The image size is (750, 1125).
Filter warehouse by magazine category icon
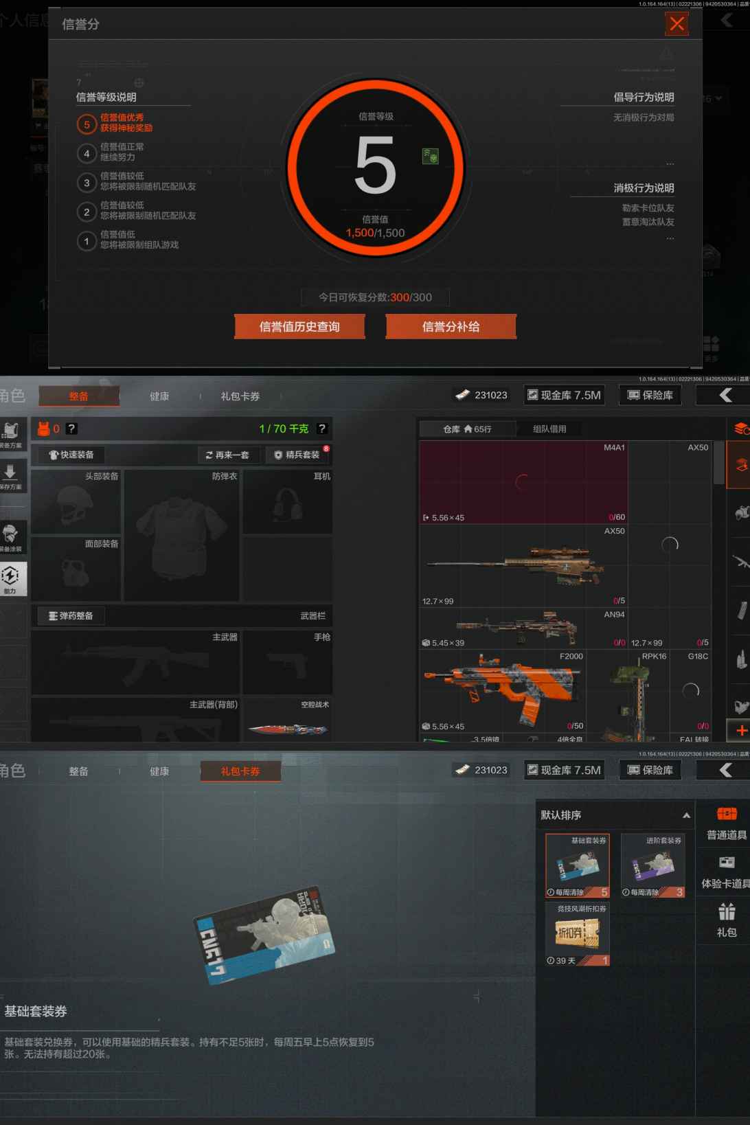tap(741, 610)
